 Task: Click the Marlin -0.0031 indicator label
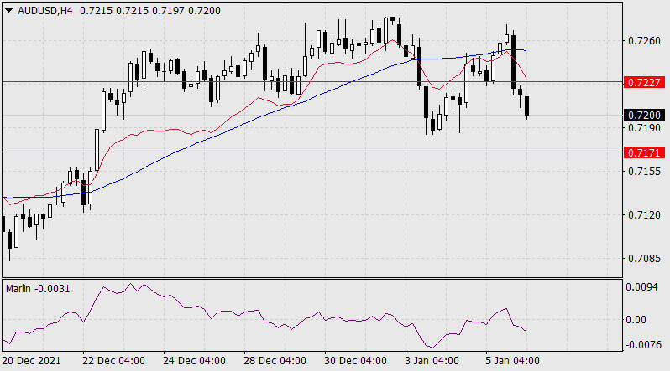click(x=38, y=289)
